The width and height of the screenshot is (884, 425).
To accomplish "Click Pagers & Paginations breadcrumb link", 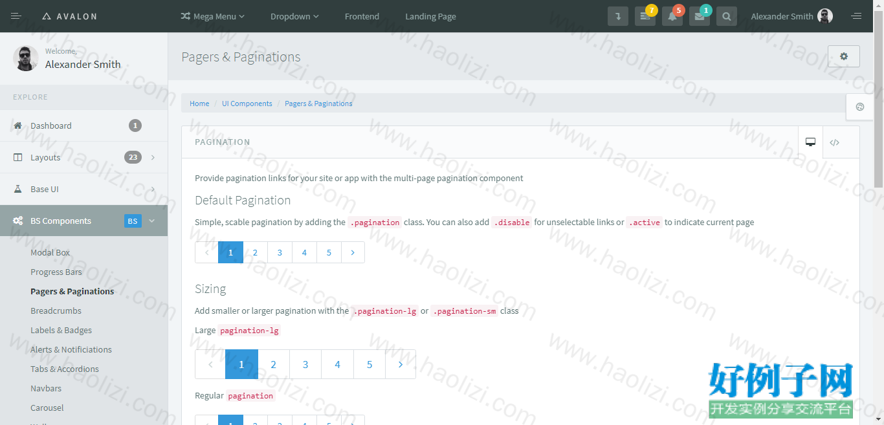I will coord(318,104).
